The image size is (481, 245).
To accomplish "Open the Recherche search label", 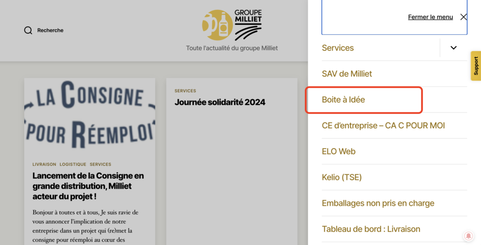I will (50, 30).
